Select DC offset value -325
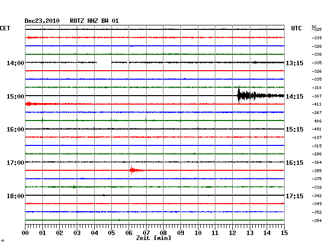The height and width of the screenshot is (246, 324). (x=317, y=29)
